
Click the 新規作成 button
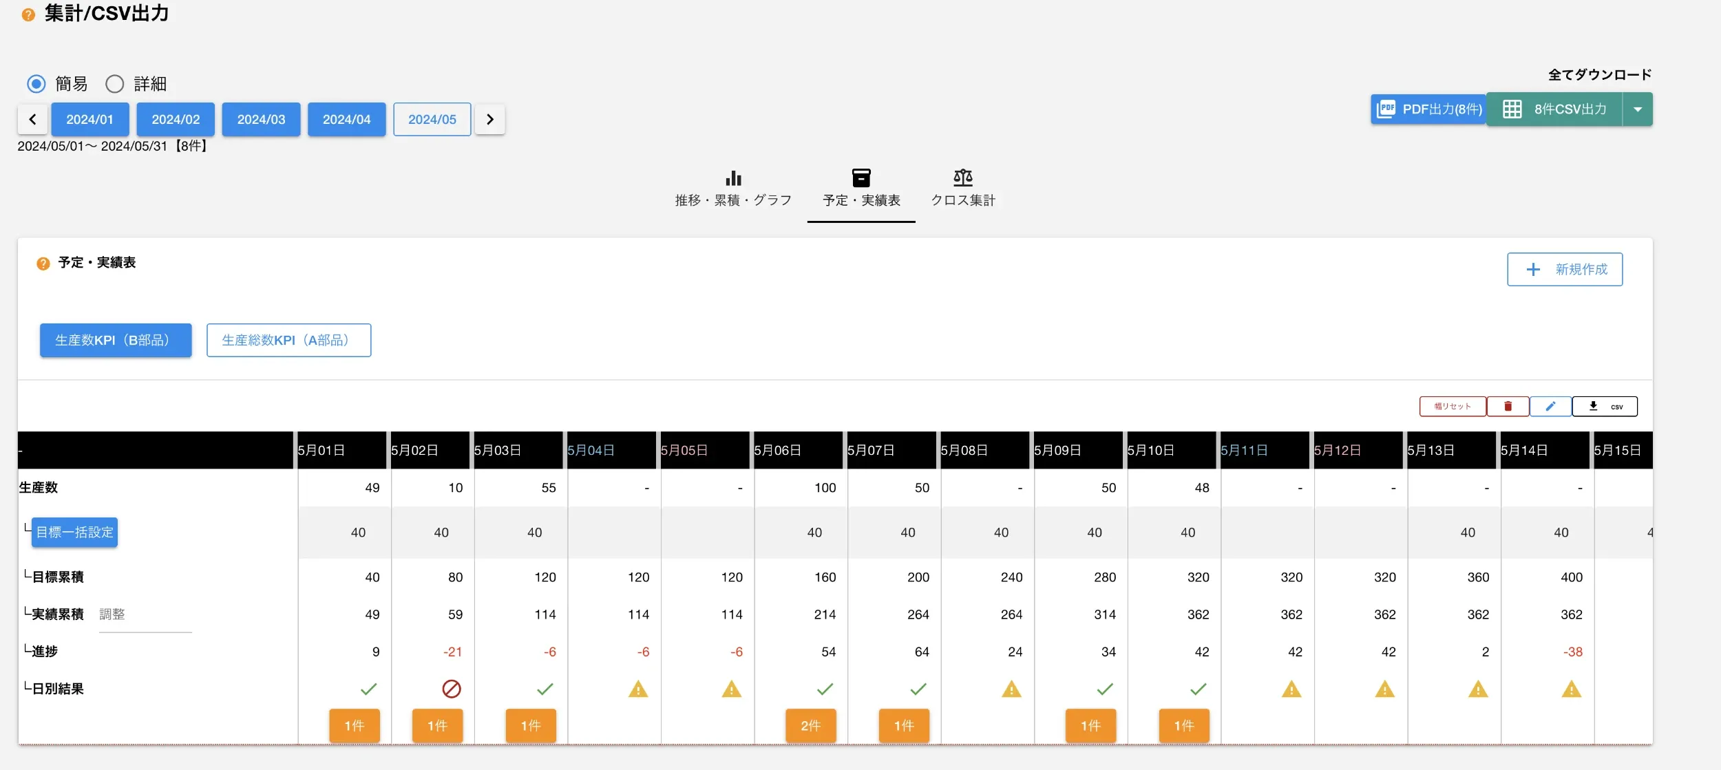click(x=1565, y=270)
